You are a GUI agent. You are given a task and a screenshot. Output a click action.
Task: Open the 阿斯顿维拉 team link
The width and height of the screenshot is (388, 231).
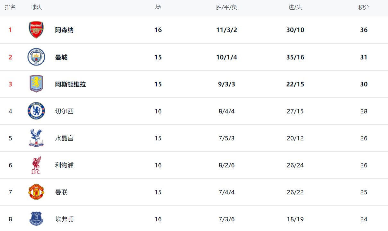click(70, 84)
